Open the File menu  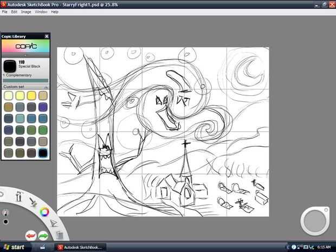[x=4, y=12]
